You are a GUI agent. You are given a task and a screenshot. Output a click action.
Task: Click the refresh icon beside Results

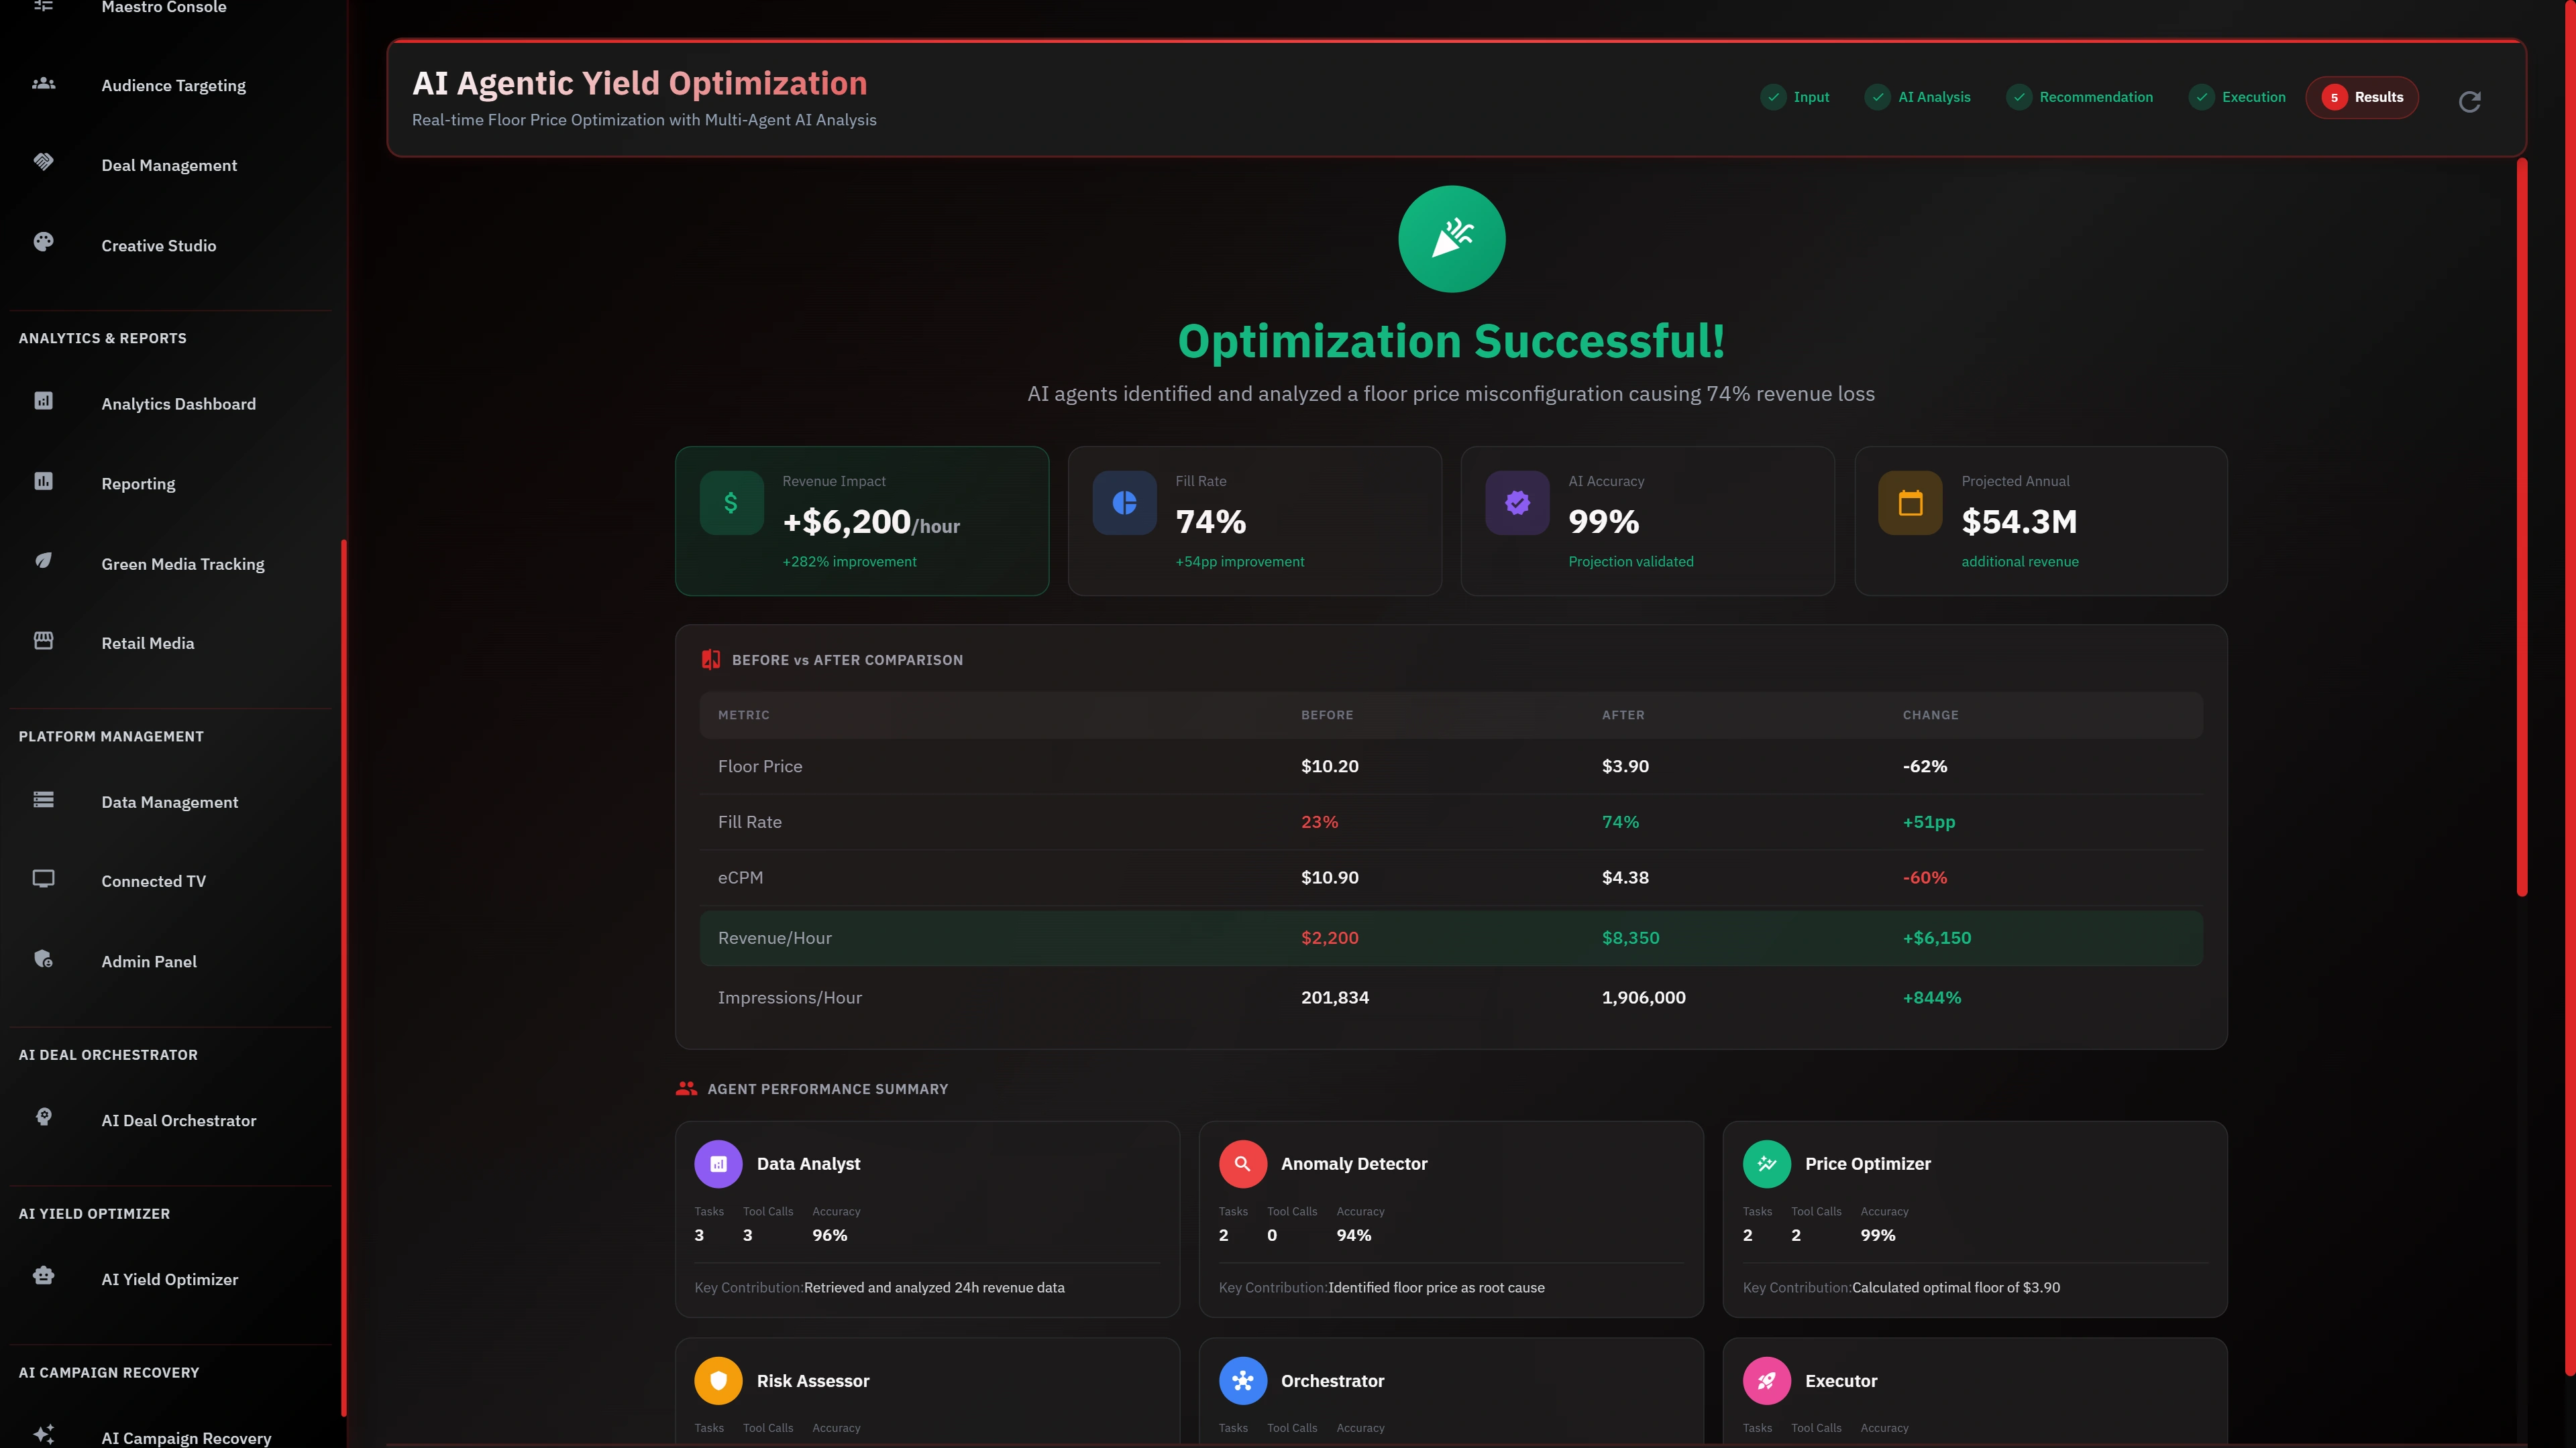coord(2470,101)
